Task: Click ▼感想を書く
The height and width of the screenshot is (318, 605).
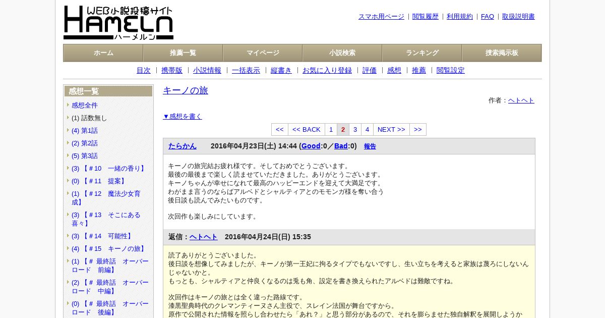Action: pyautogui.click(x=183, y=116)
